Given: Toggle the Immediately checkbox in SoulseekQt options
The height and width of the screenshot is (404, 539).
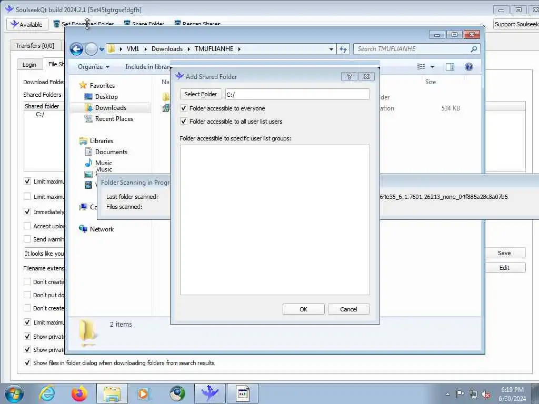Looking at the screenshot, I should point(27,211).
